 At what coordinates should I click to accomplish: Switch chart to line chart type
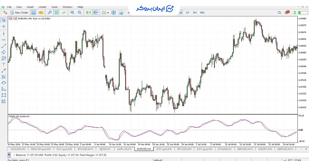[x=64, y=13]
